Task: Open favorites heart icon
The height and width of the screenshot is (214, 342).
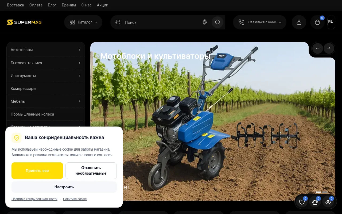Action: 302,202
